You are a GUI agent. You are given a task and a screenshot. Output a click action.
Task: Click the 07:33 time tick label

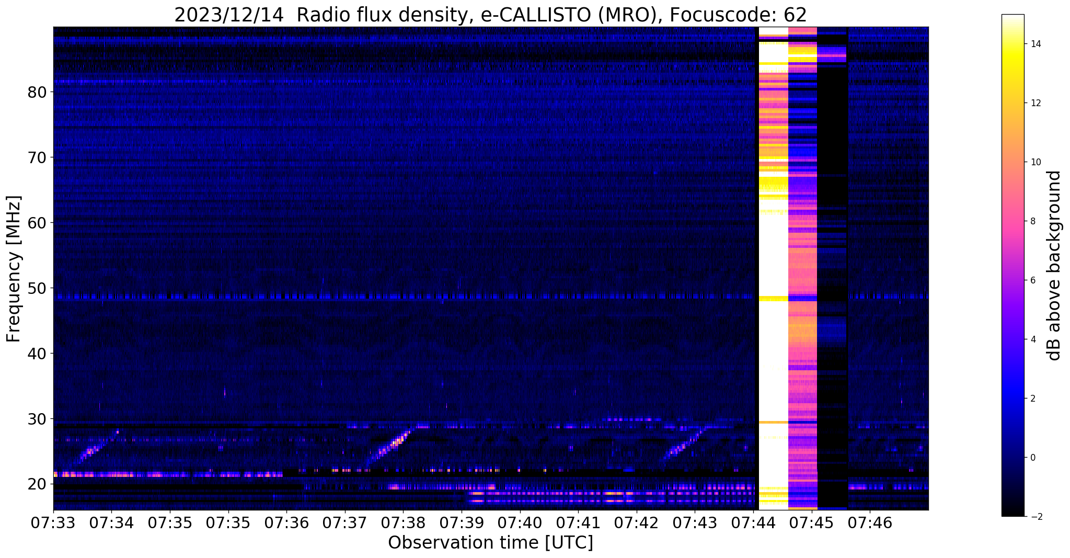click(53, 523)
